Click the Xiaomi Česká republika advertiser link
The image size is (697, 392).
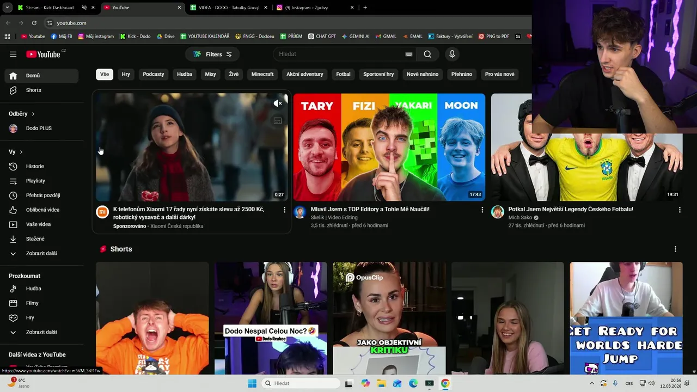(x=177, y=226)
